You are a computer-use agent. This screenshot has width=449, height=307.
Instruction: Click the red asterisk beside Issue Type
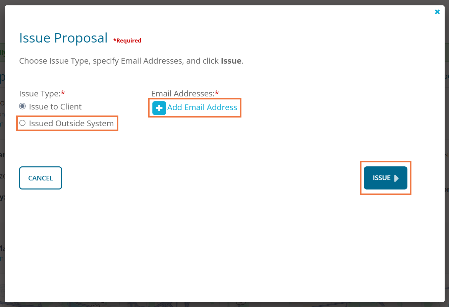(x=63, y=93)
